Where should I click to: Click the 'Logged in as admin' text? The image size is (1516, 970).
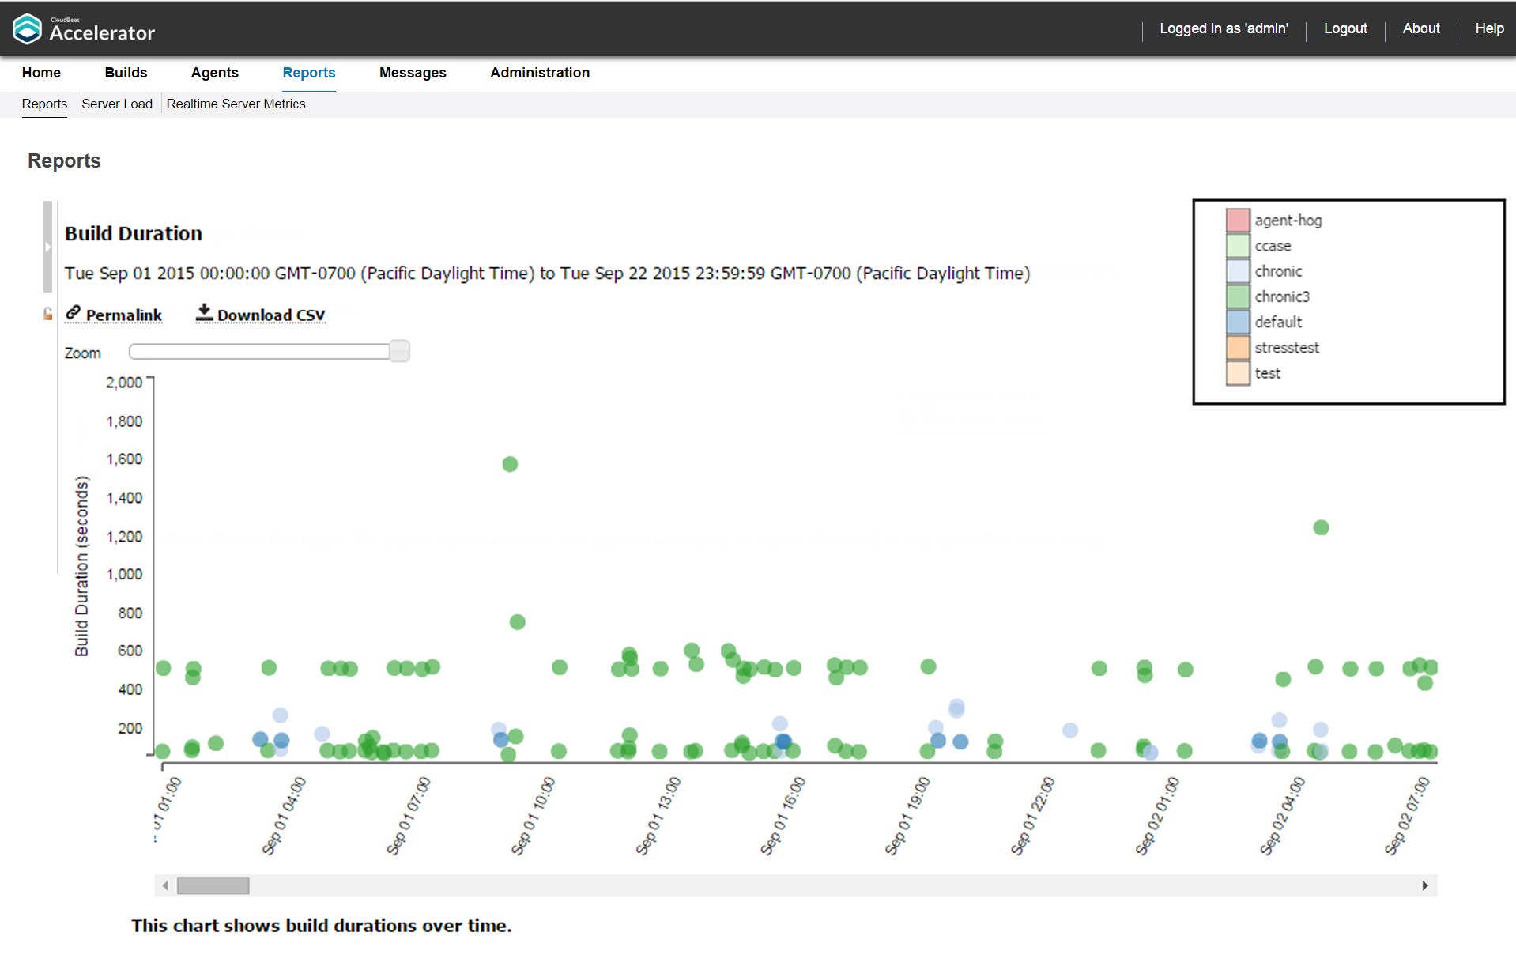tap(1224, 28)
